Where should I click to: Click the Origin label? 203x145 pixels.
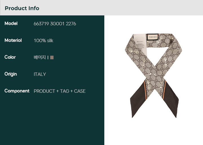(x=11, y=74)
